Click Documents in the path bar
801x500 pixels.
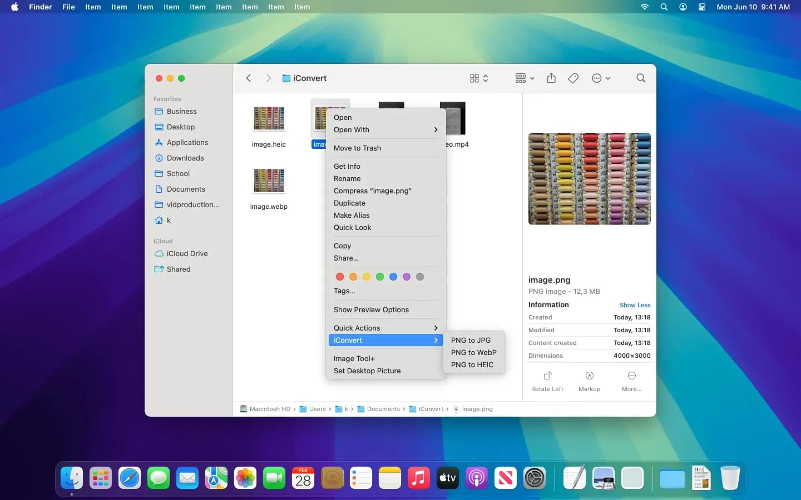(379, 409)
